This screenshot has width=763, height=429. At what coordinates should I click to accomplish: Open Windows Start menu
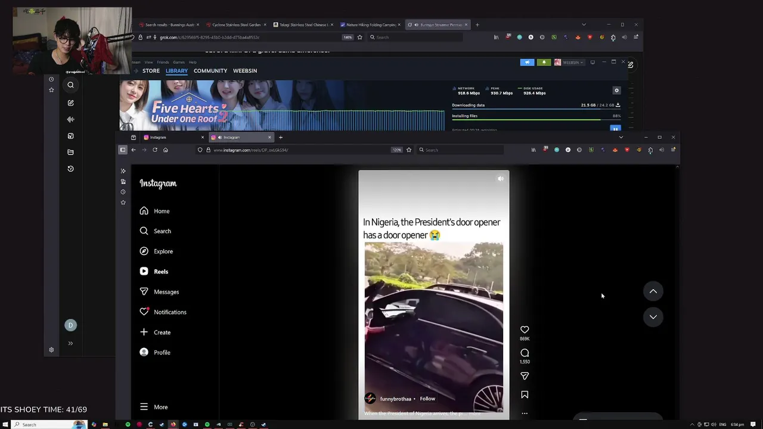pyautogui.click(x=5, y=424)
